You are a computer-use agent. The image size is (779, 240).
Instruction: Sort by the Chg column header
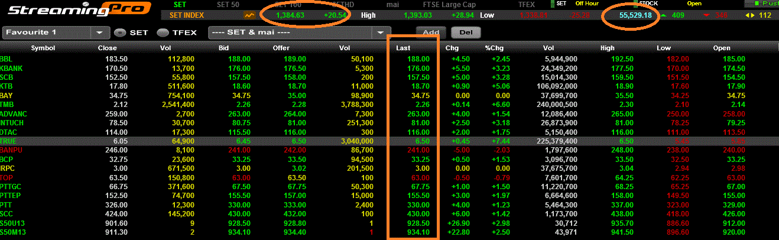(452, 48)
